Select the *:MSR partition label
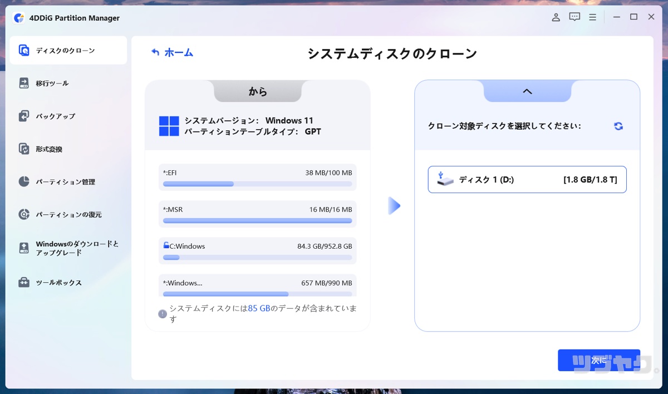Image resolution: width=668 pixels, height=394 pixels. (x=173, y=210)
